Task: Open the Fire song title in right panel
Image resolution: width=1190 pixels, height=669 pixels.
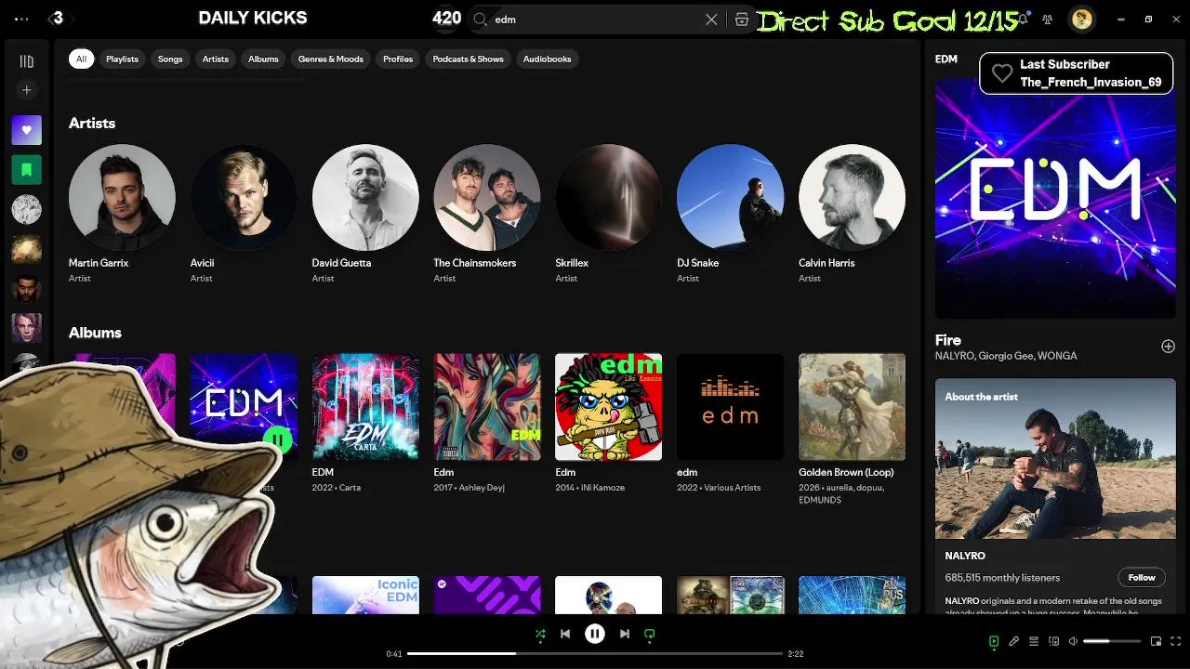Action: (948, 340)
